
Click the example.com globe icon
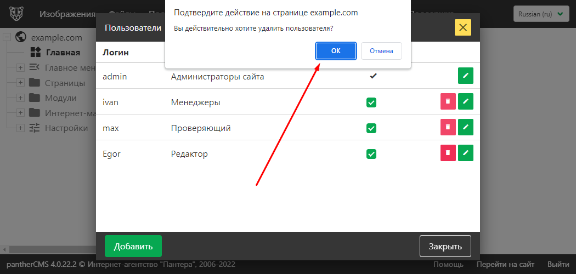click(x=21, y=37)
